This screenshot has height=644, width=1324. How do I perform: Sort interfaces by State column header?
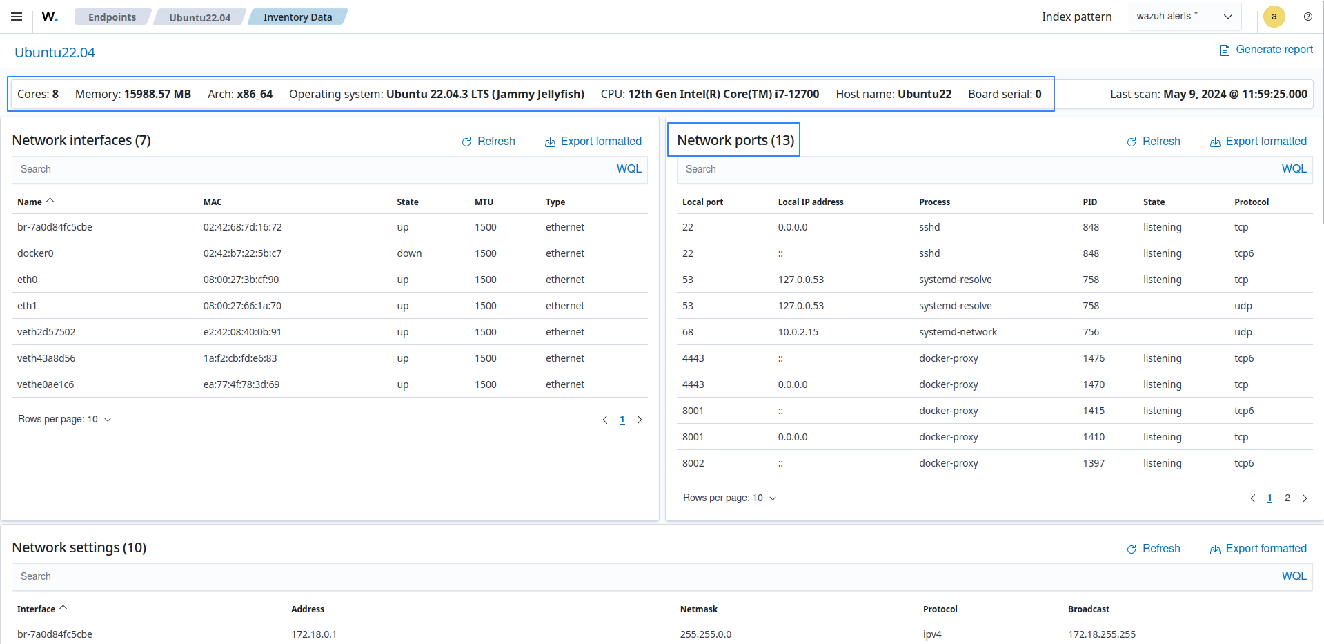[408, 202]
